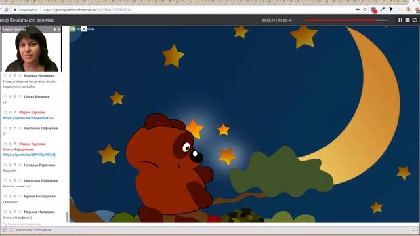Open the extension icon with red badge
Viewport: 420px width, 236px height.
[x=374, y=10]
